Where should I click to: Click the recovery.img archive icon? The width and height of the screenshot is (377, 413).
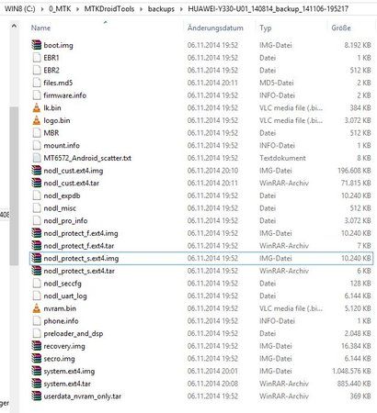36,346
